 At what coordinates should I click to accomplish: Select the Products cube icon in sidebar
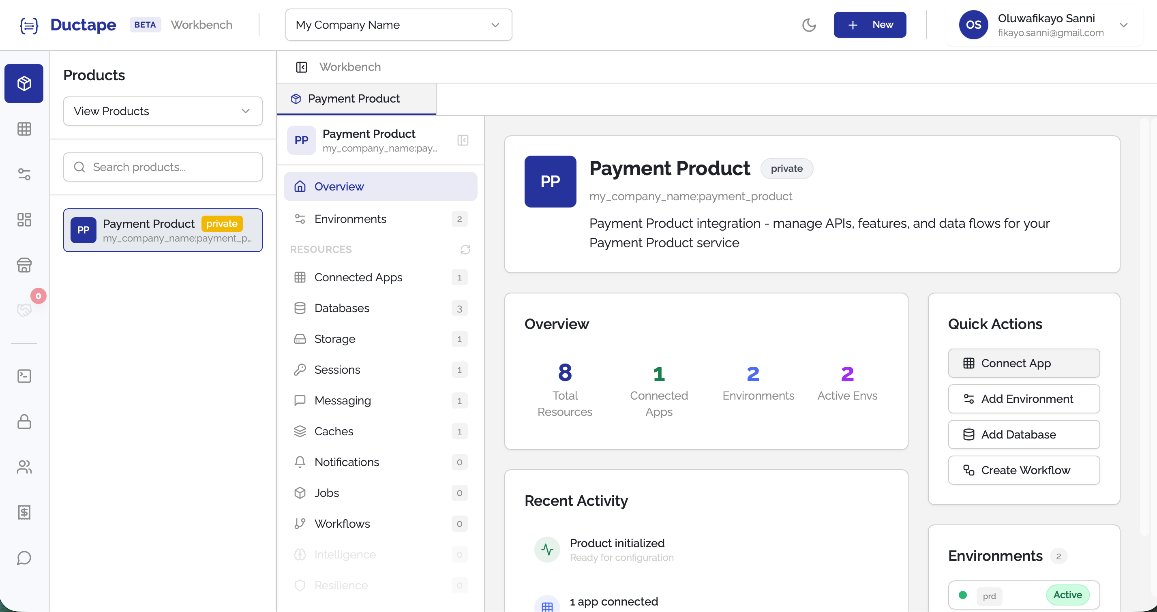tap(24, 83)
